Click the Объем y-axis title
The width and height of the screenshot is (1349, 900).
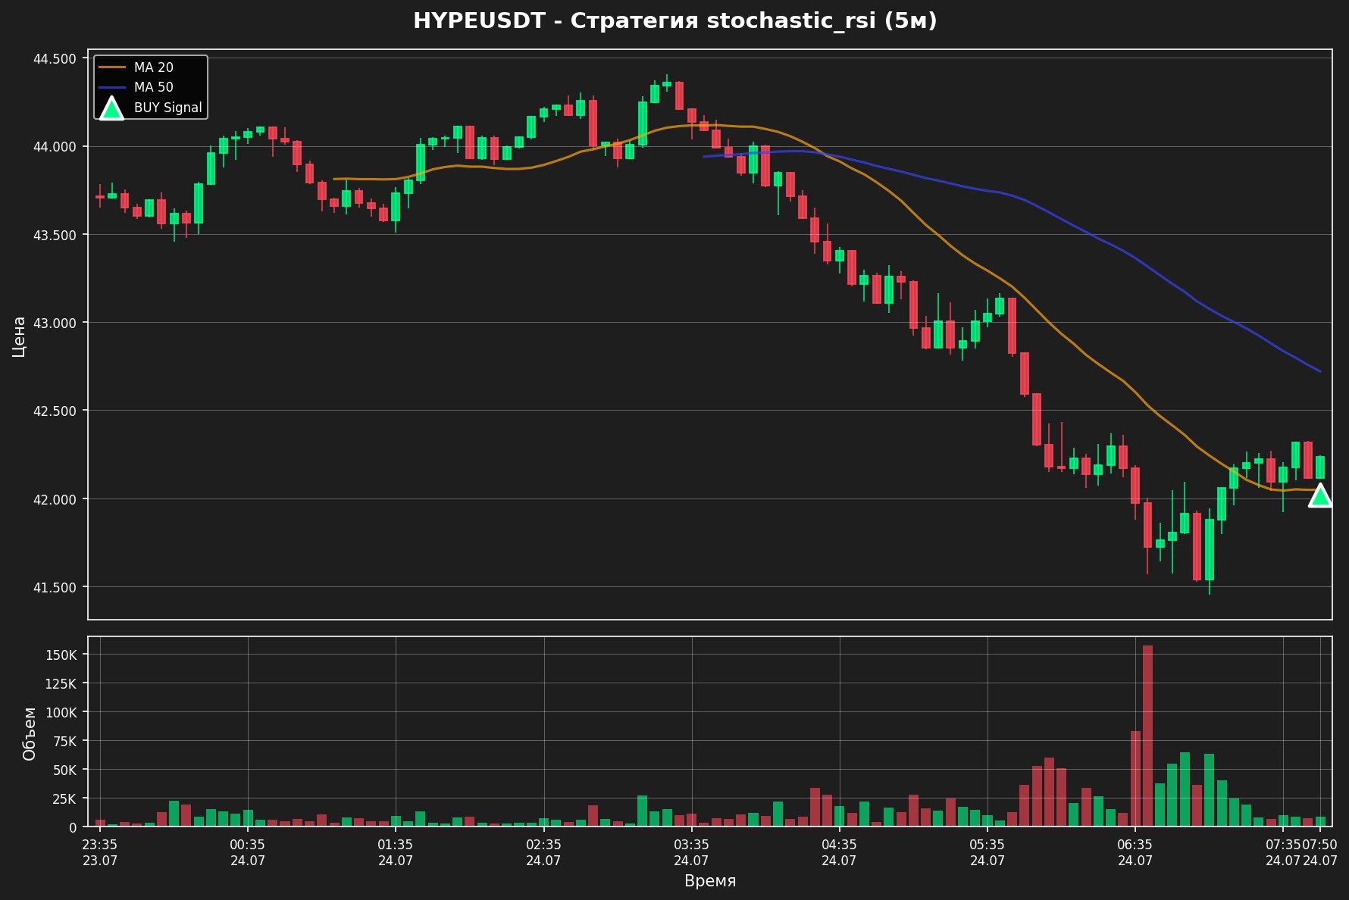(30, 733)
